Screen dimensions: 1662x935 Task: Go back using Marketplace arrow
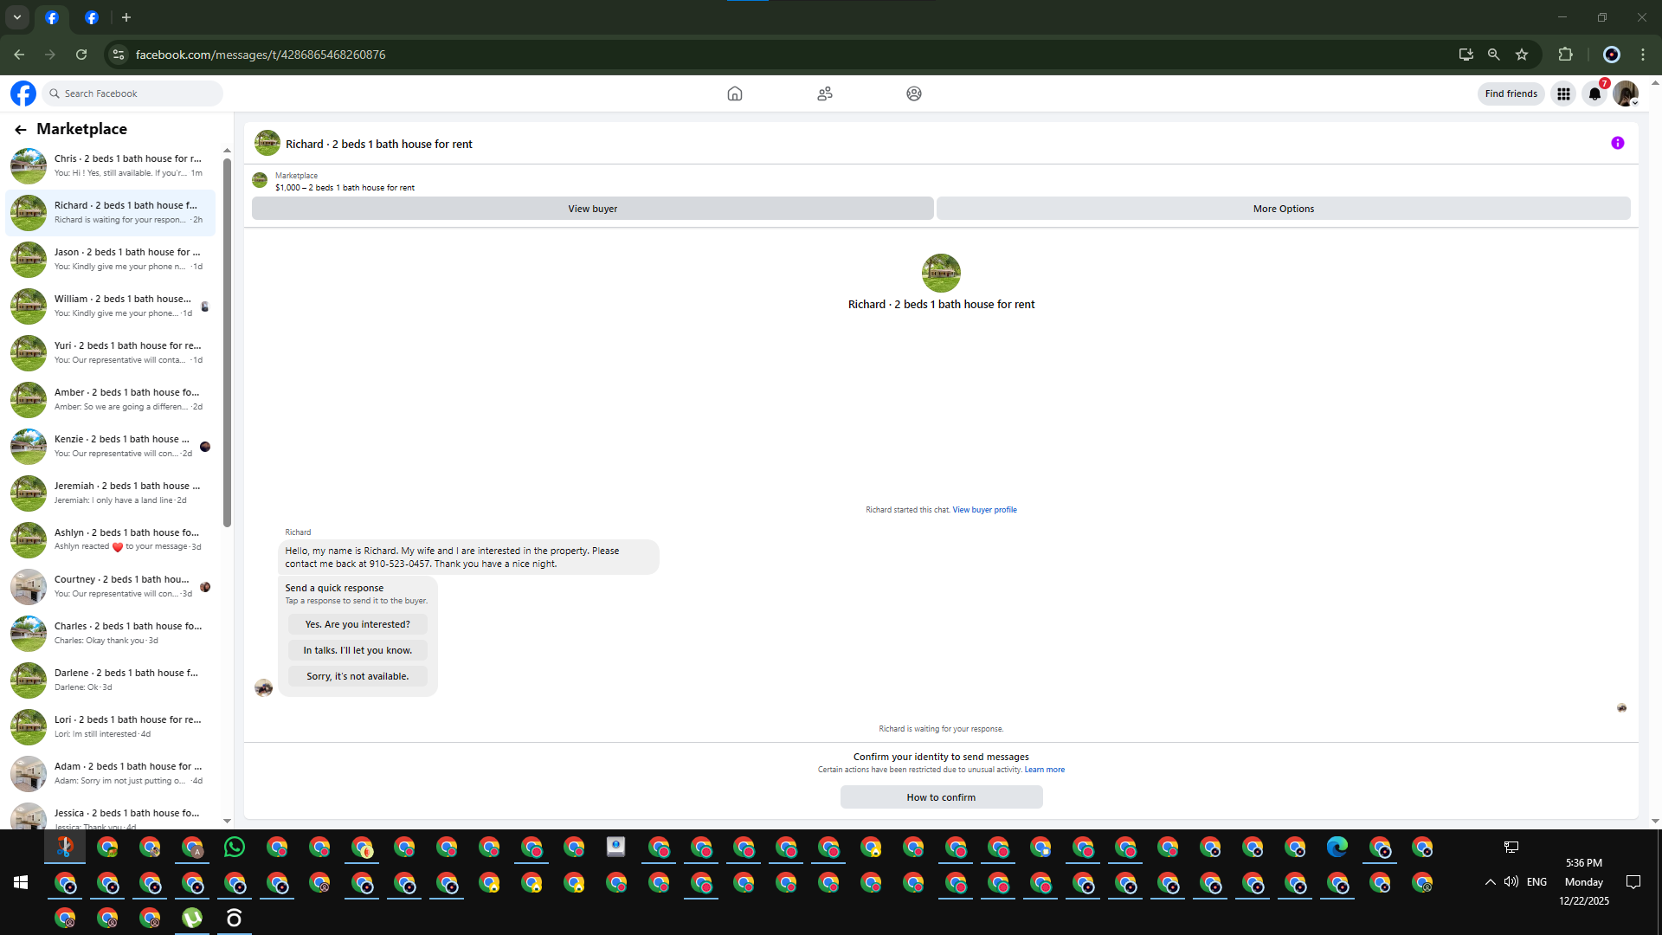(21, 130)
